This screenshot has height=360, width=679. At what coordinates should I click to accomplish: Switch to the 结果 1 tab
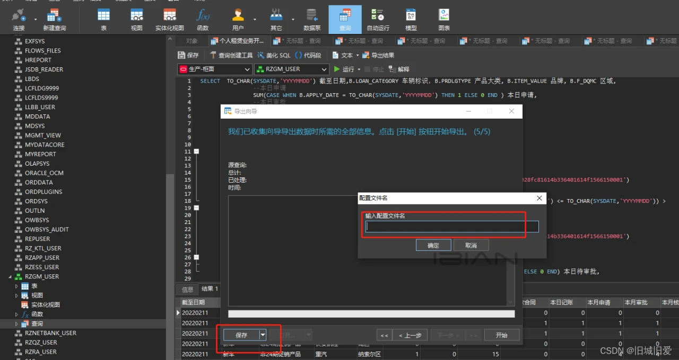click(x=210, y=289)
